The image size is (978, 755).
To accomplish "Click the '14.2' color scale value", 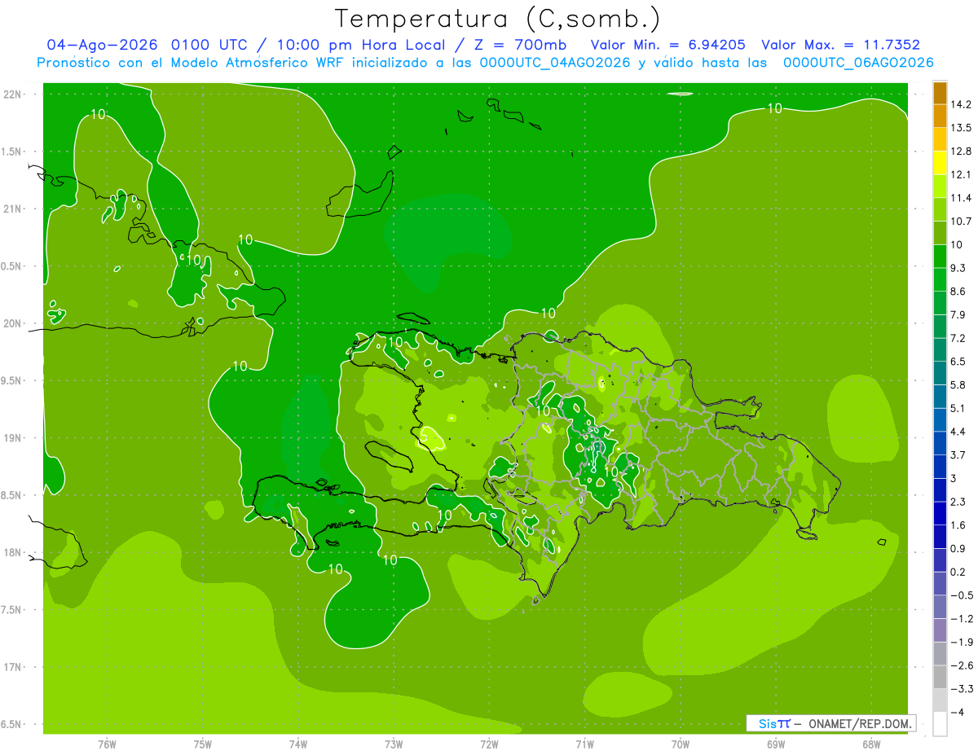I will (962, 104).
